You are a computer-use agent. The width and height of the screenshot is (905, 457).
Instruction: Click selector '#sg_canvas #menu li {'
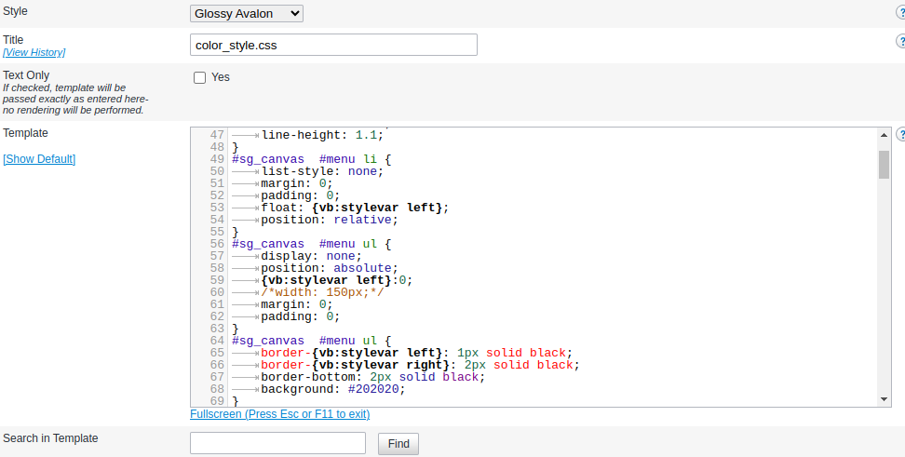(x=312, y=159)
